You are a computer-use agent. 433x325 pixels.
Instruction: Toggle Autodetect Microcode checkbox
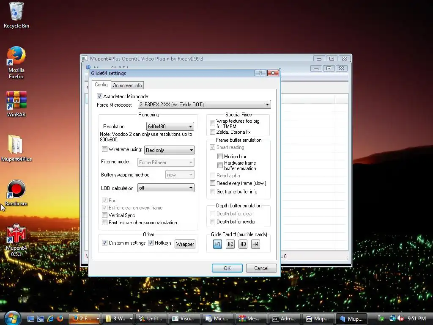[99, 96]
